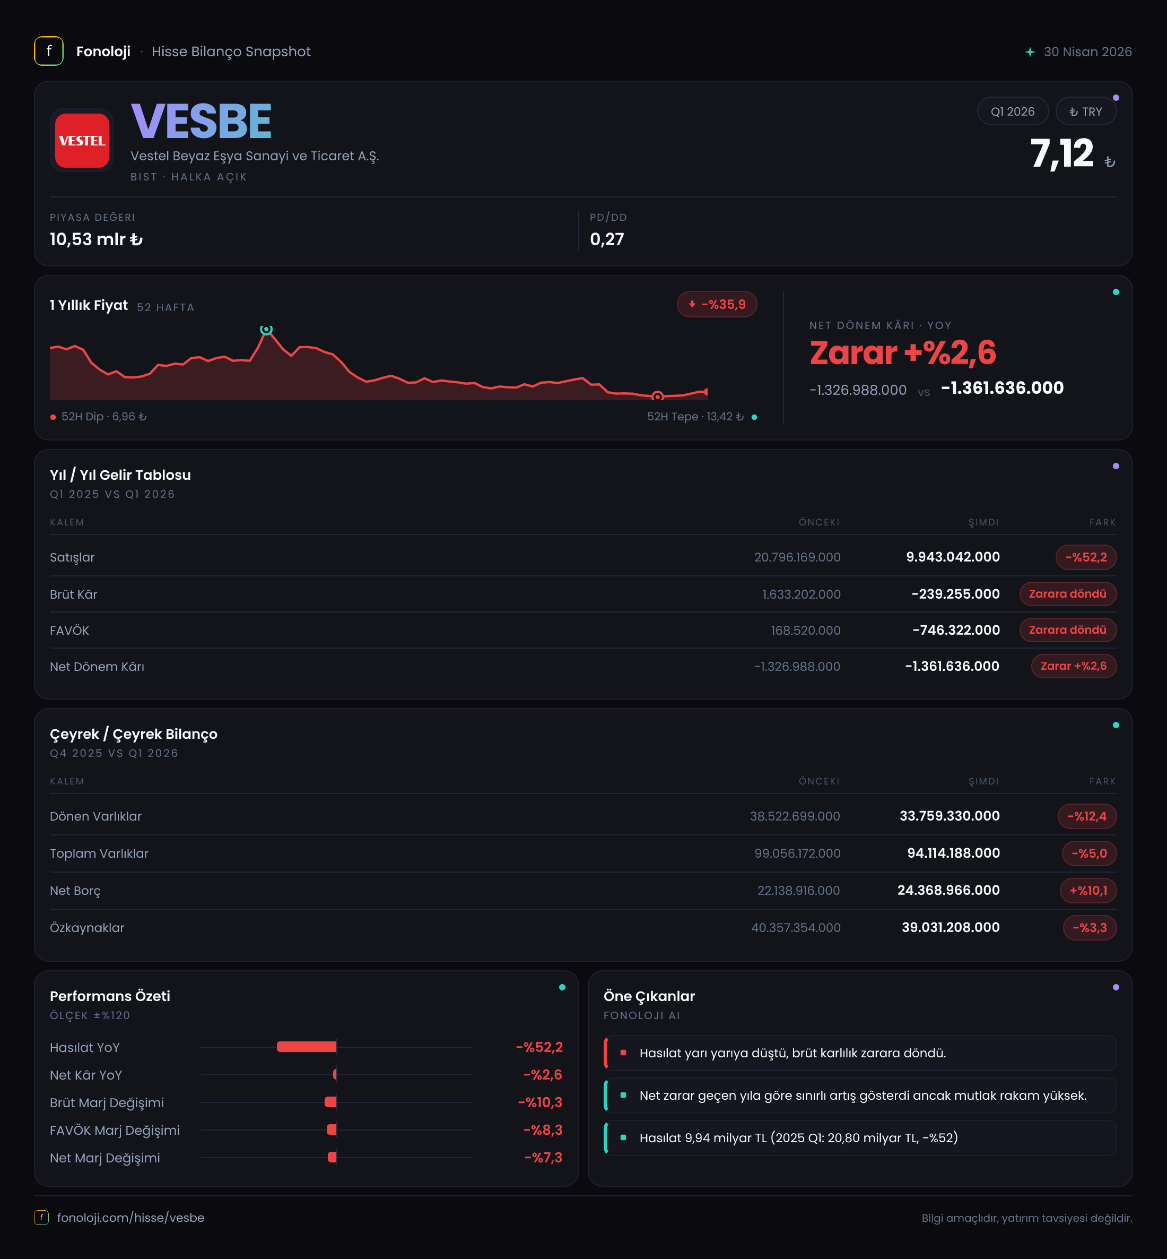Click the Satışlar current value 9.943.042.000
Viewport: 1167px width, 1259px height.
pyautogui.click(x=953, y=557)
